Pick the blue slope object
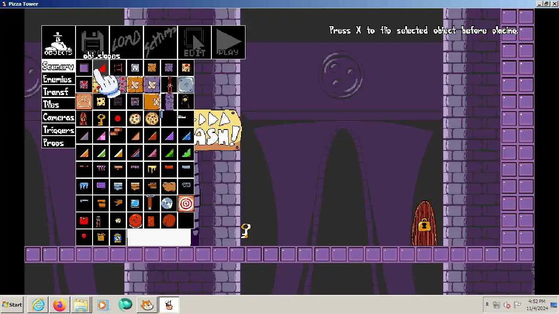This screenshot has width=559, height=314. pos(186,136)
